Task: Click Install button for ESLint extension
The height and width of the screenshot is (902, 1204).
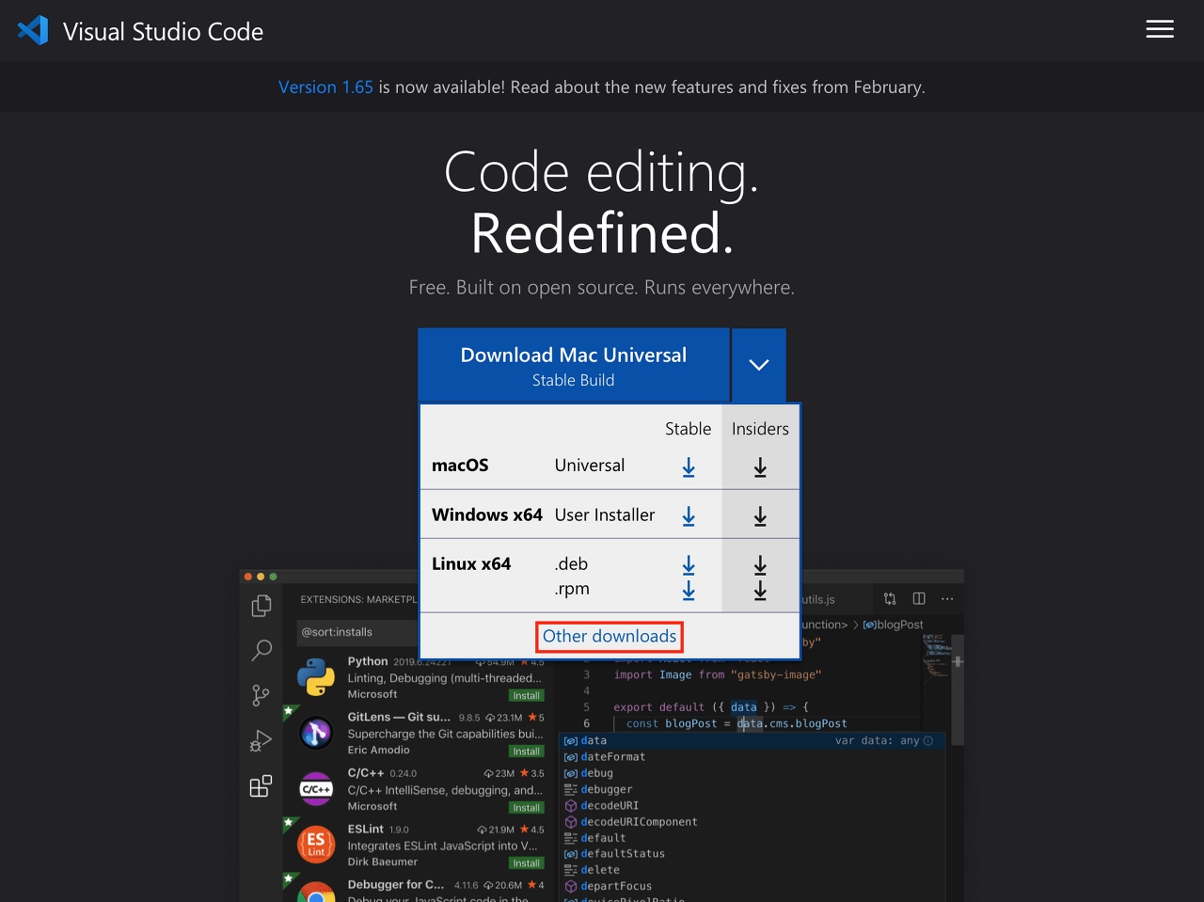Action: point(527,863)
